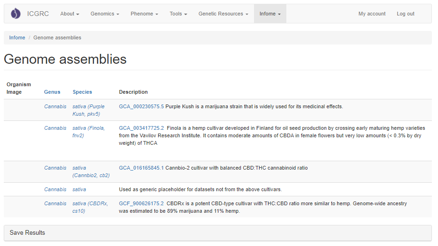Expand the Tools navigation menu
Screen dimensions: 438x246
(178, 14)
